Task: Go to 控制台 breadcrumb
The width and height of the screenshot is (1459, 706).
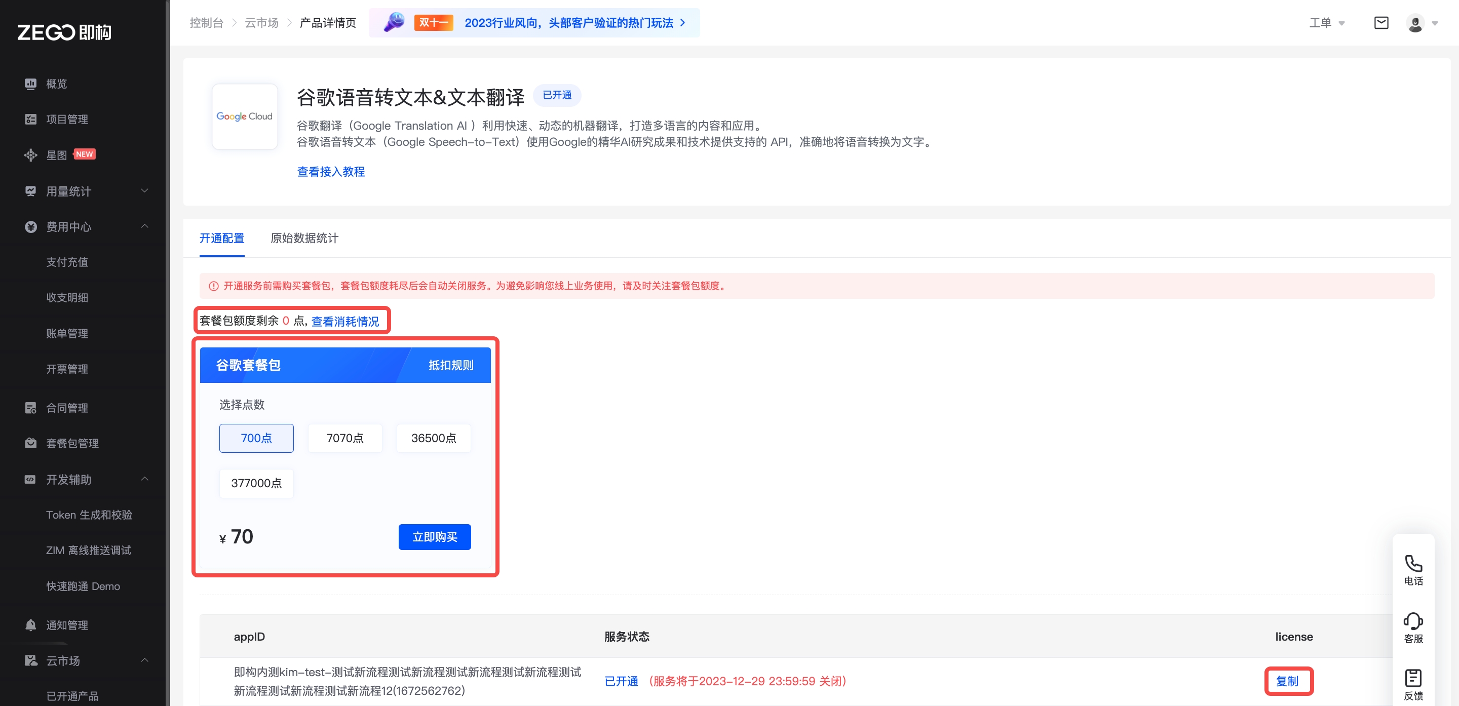Action: click(206, 23)
